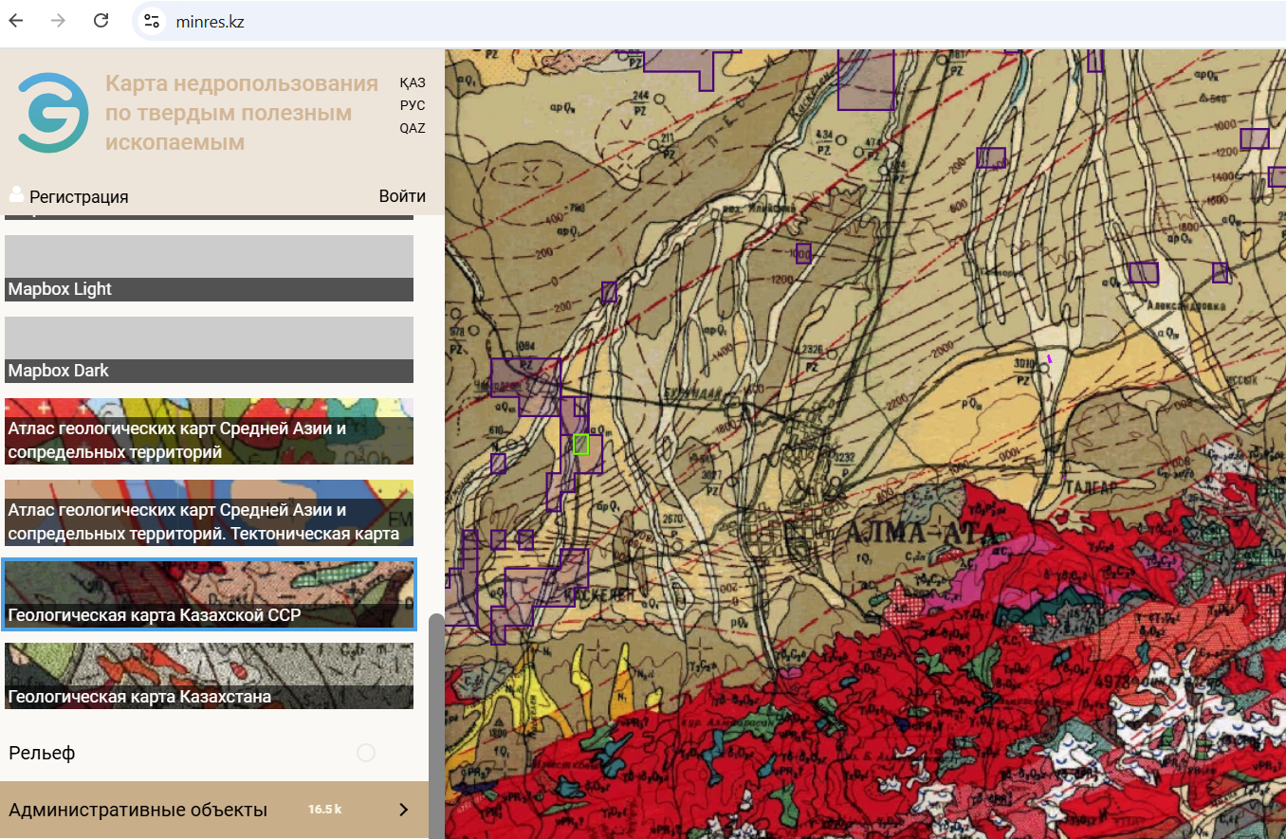Choose Атлас геологических карт Средней Азии basemap
The image size is (1286, 839).
tap(209, 431)
